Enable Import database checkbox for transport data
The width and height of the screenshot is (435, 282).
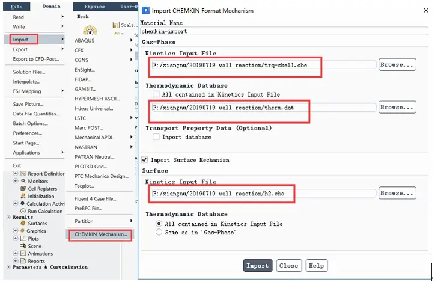[x=156, y=136]
